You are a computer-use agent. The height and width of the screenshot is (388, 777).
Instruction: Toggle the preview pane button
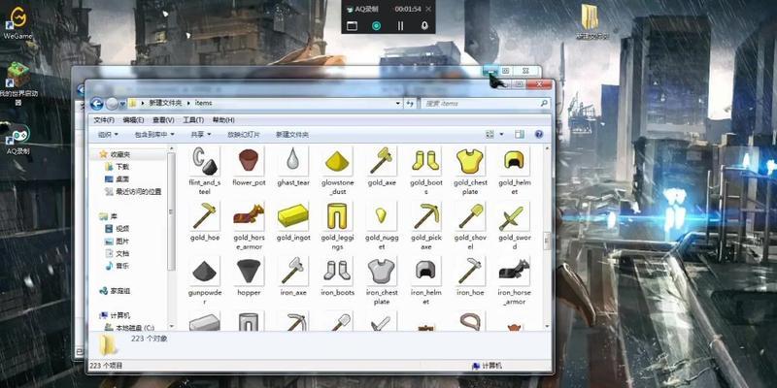(520, 135)
